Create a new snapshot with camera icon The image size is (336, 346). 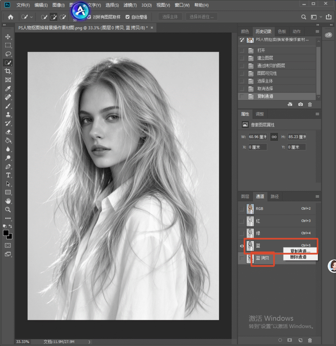301,104
